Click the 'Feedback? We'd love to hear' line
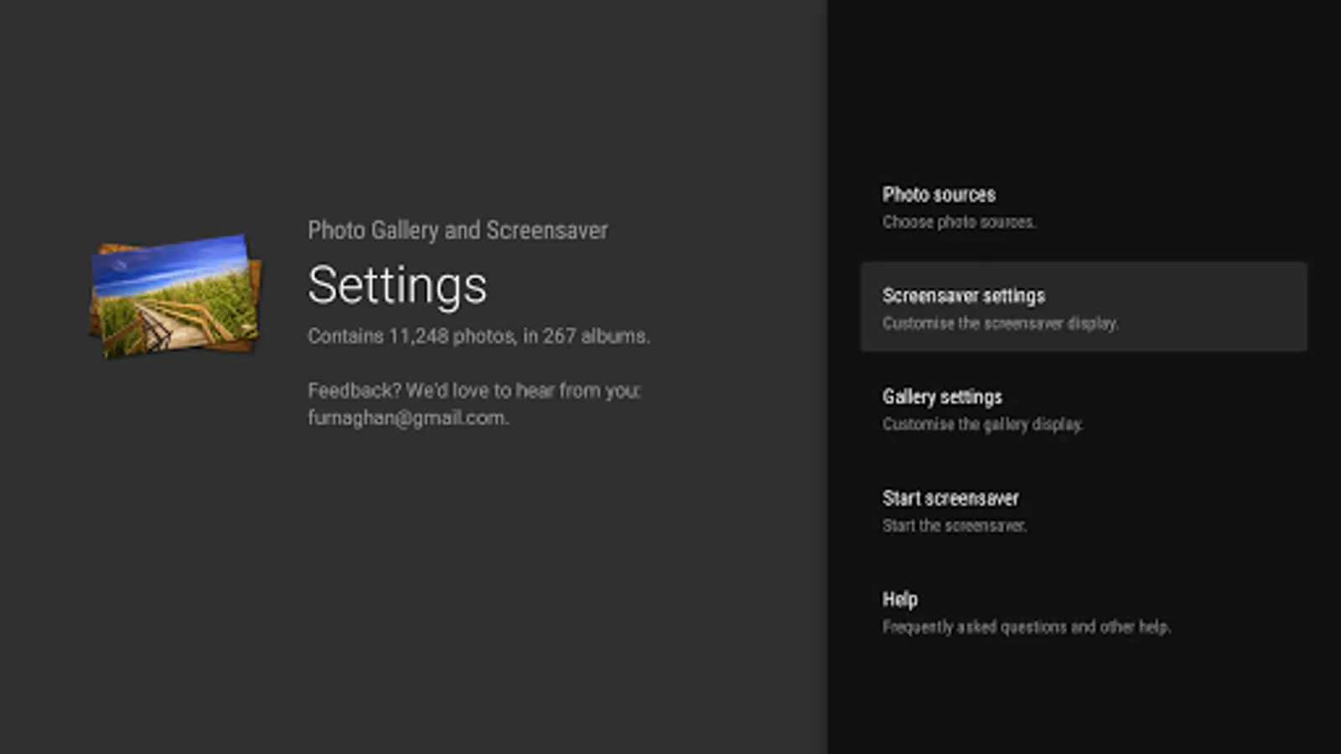 click(x=474, y=391)
